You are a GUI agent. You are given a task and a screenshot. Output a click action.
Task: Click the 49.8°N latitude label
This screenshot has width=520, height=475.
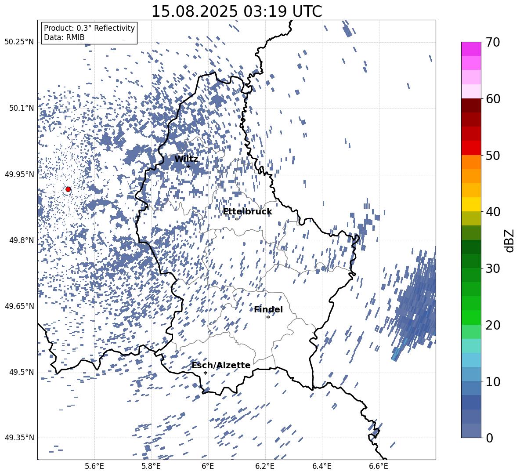coord(22,240)
